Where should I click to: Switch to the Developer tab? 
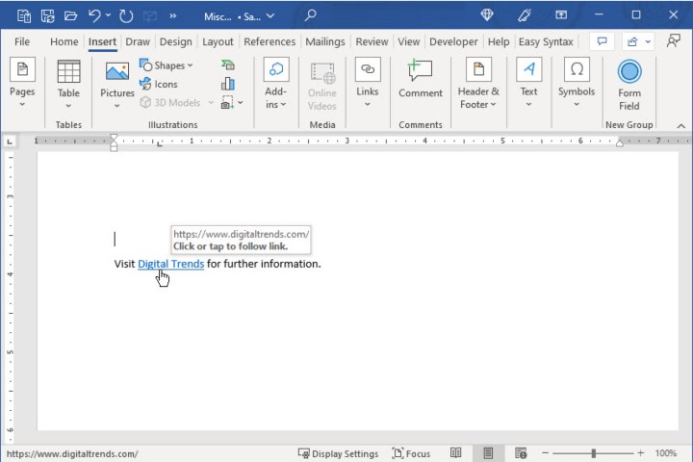pyautogui.click(x=452, y=41)
